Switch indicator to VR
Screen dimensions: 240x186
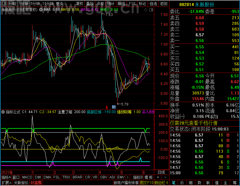click(95, 177)
